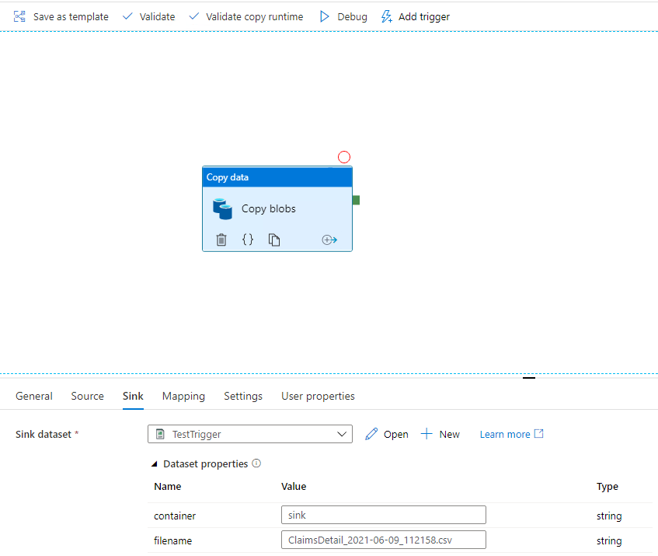Click the container property name

175,516
